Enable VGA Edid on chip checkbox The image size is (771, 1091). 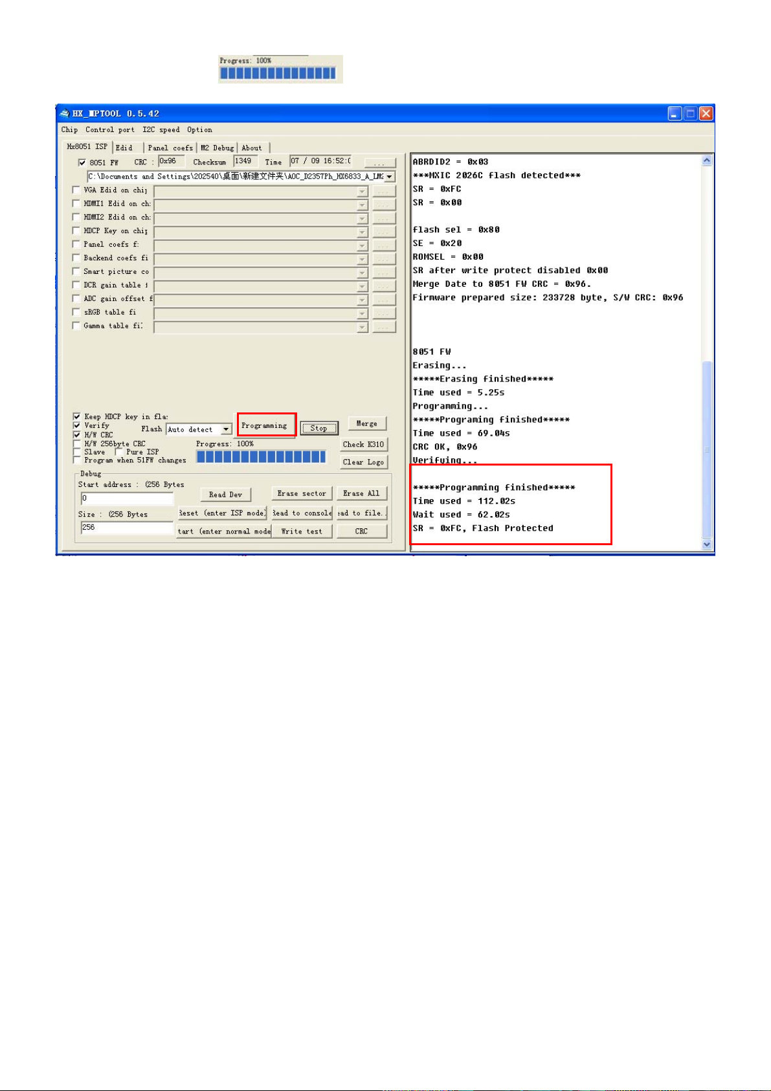[76, 190]
